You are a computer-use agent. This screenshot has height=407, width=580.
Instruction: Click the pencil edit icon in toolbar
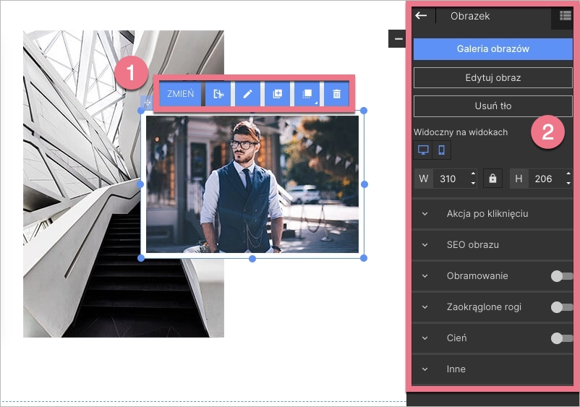tap(247, 94)
